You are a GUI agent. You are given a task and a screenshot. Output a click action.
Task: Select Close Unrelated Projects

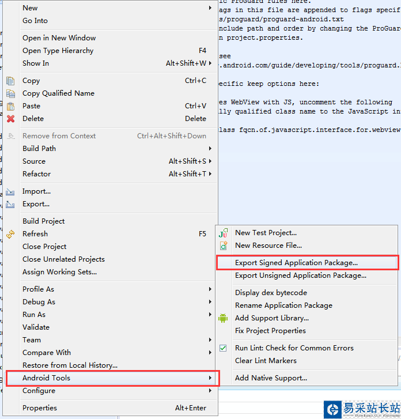click(x=110, y=259)
